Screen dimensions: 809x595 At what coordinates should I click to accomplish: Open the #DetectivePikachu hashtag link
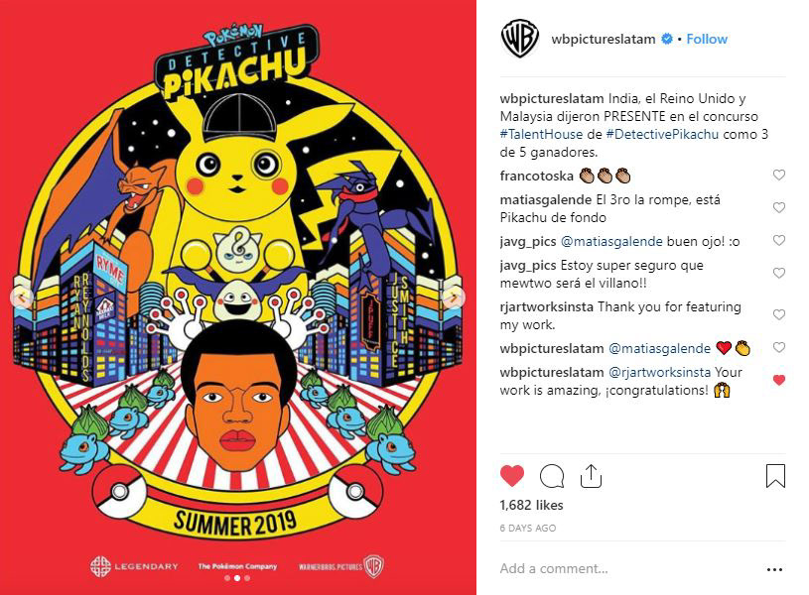tap(662, 134)
